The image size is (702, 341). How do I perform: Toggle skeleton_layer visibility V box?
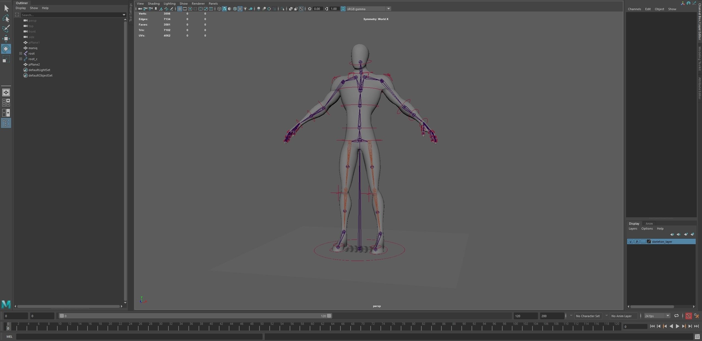[x=630, y=242]
